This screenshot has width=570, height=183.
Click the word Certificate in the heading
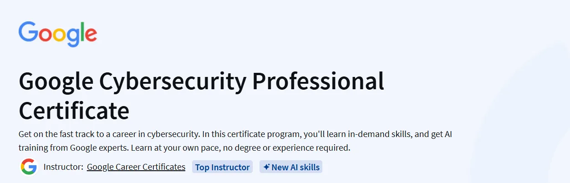pos(74,111)
